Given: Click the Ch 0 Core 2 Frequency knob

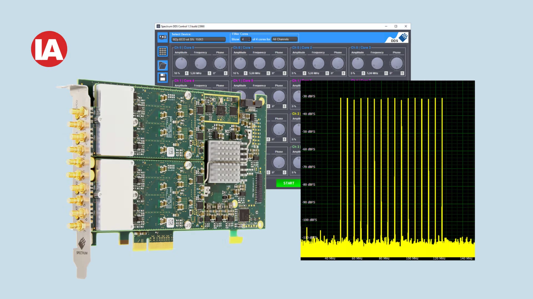Looking at the screenshot, I should (x=318, y=63).
